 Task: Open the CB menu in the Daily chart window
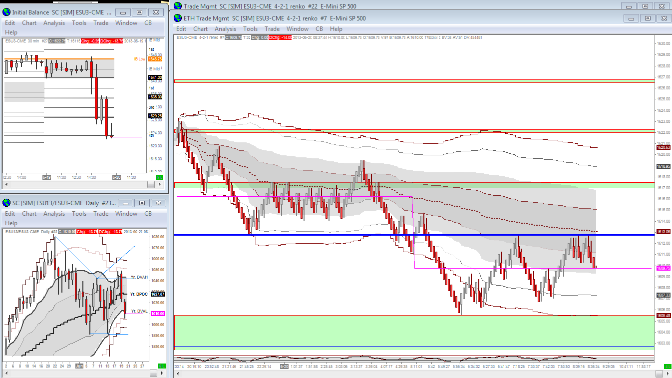pyautogui.click(x=148, y=214)
